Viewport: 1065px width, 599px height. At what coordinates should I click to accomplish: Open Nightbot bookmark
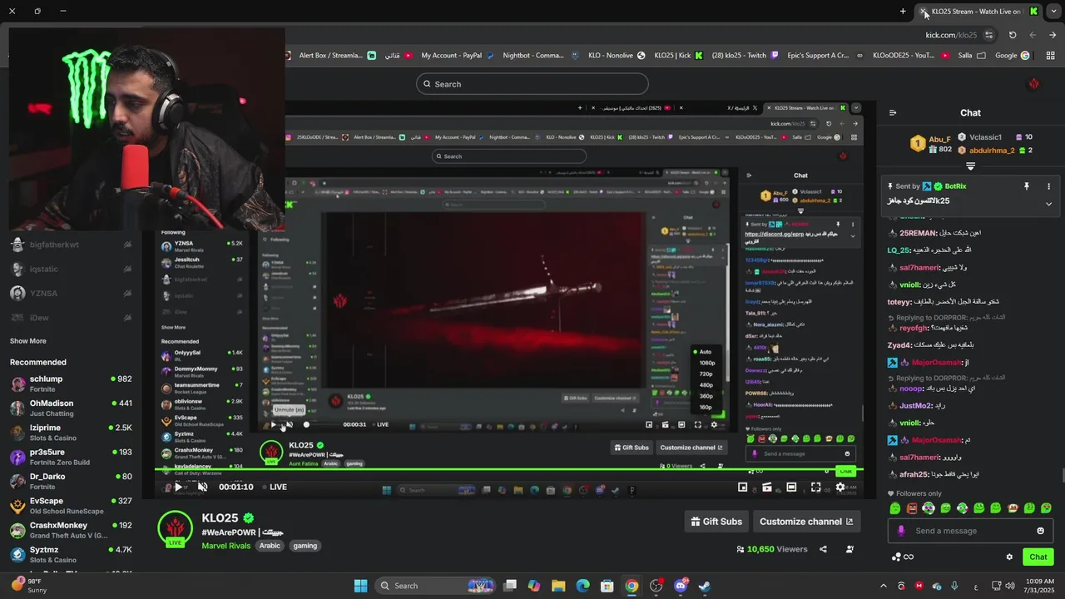pos(541,56)
